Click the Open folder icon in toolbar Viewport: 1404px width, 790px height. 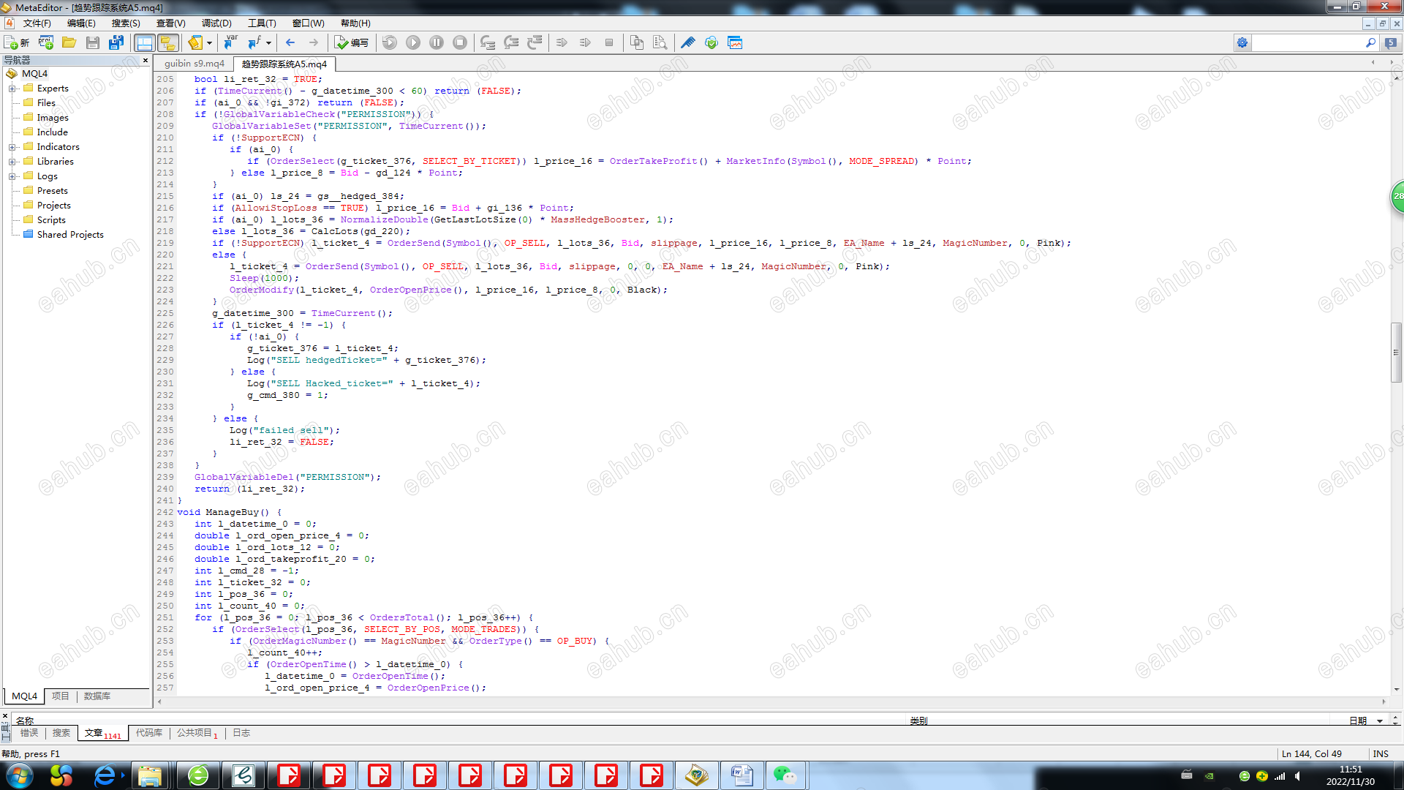pos(69,42)
